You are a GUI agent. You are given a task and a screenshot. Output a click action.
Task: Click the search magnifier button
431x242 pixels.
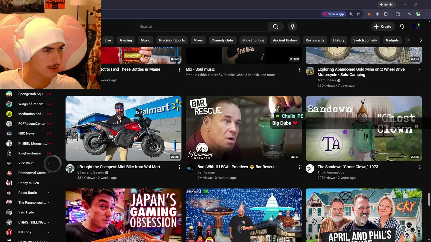coord(276,27)
